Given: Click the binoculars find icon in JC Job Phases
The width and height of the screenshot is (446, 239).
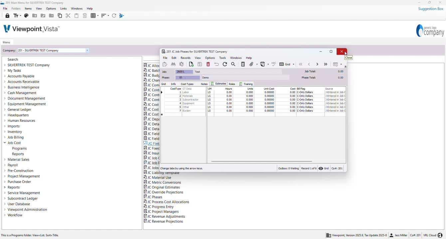Looking at the screenshot, I should (173, 64).
